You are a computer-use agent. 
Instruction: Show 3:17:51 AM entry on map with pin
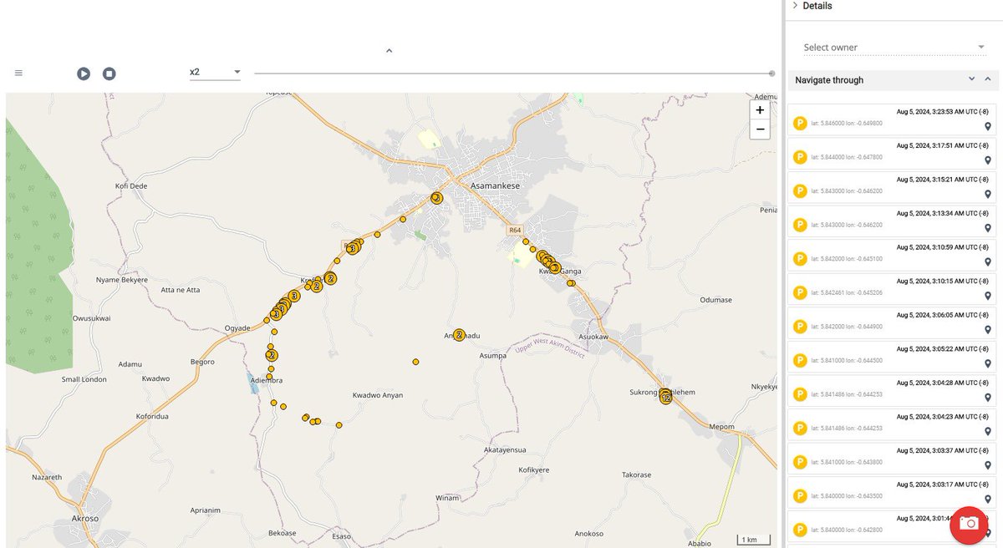tap(987, 160)
